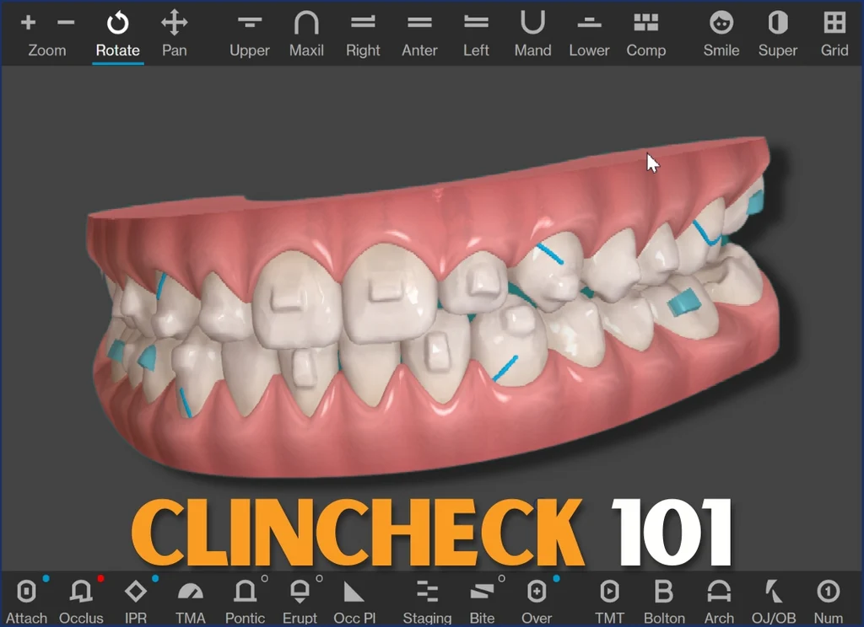Screen dimensions: 864x627
Task: Select the Rotate tool
Action: (x=117, y=32)
